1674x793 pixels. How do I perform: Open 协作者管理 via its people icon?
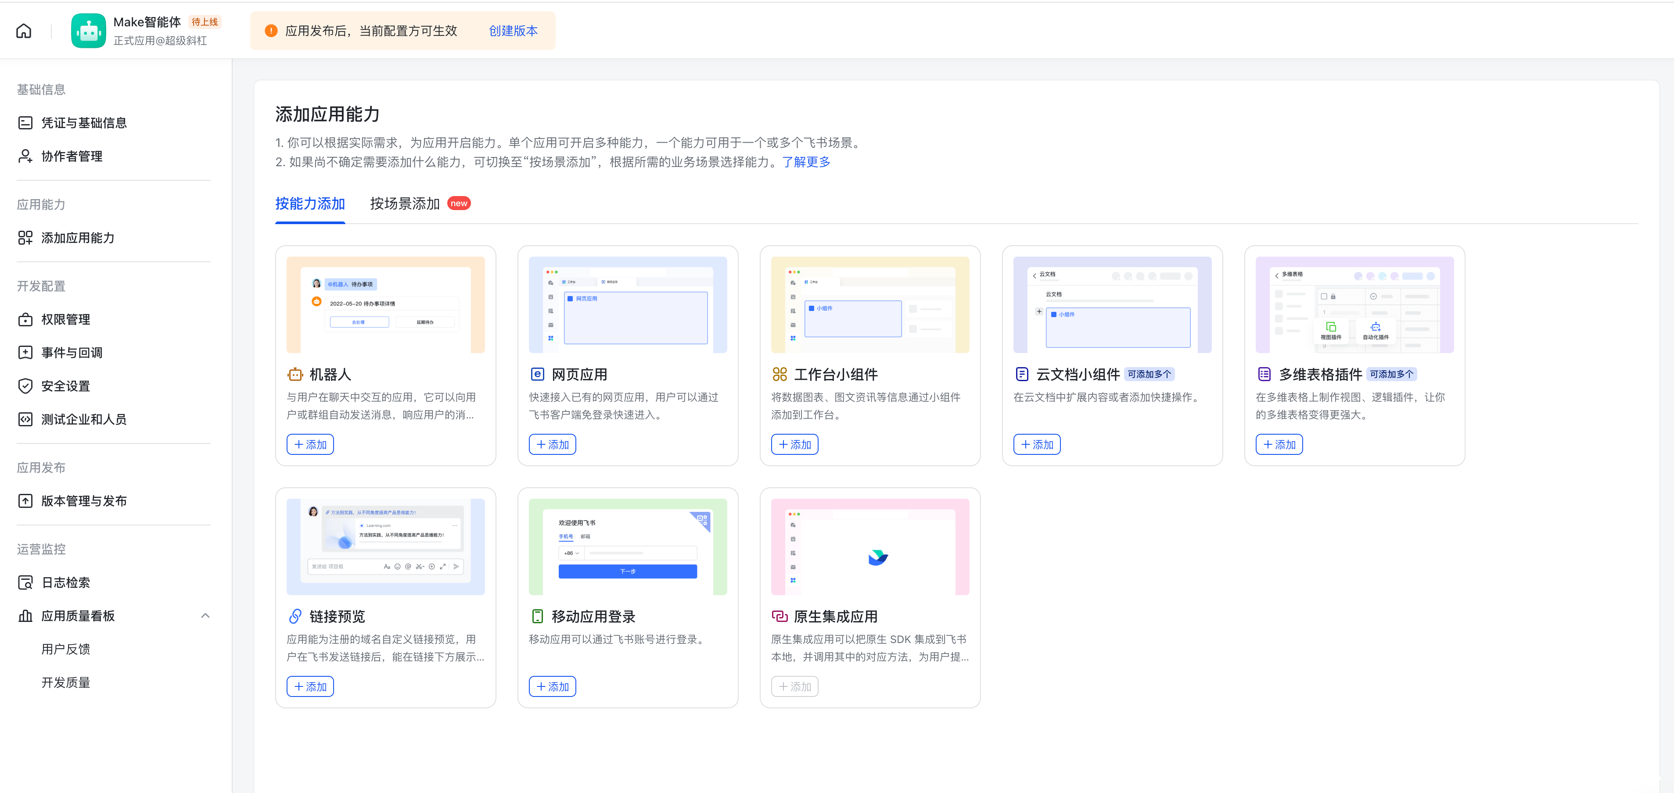pyautogui.click(x=25, y=156)
